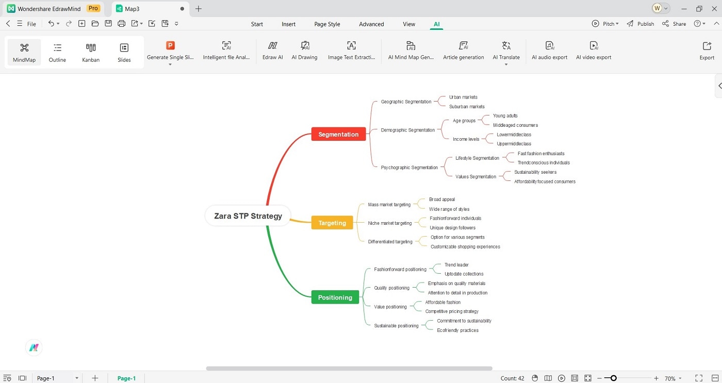Open the Pitch dropdown
The image size is (722, 383).
click(605, 24)
